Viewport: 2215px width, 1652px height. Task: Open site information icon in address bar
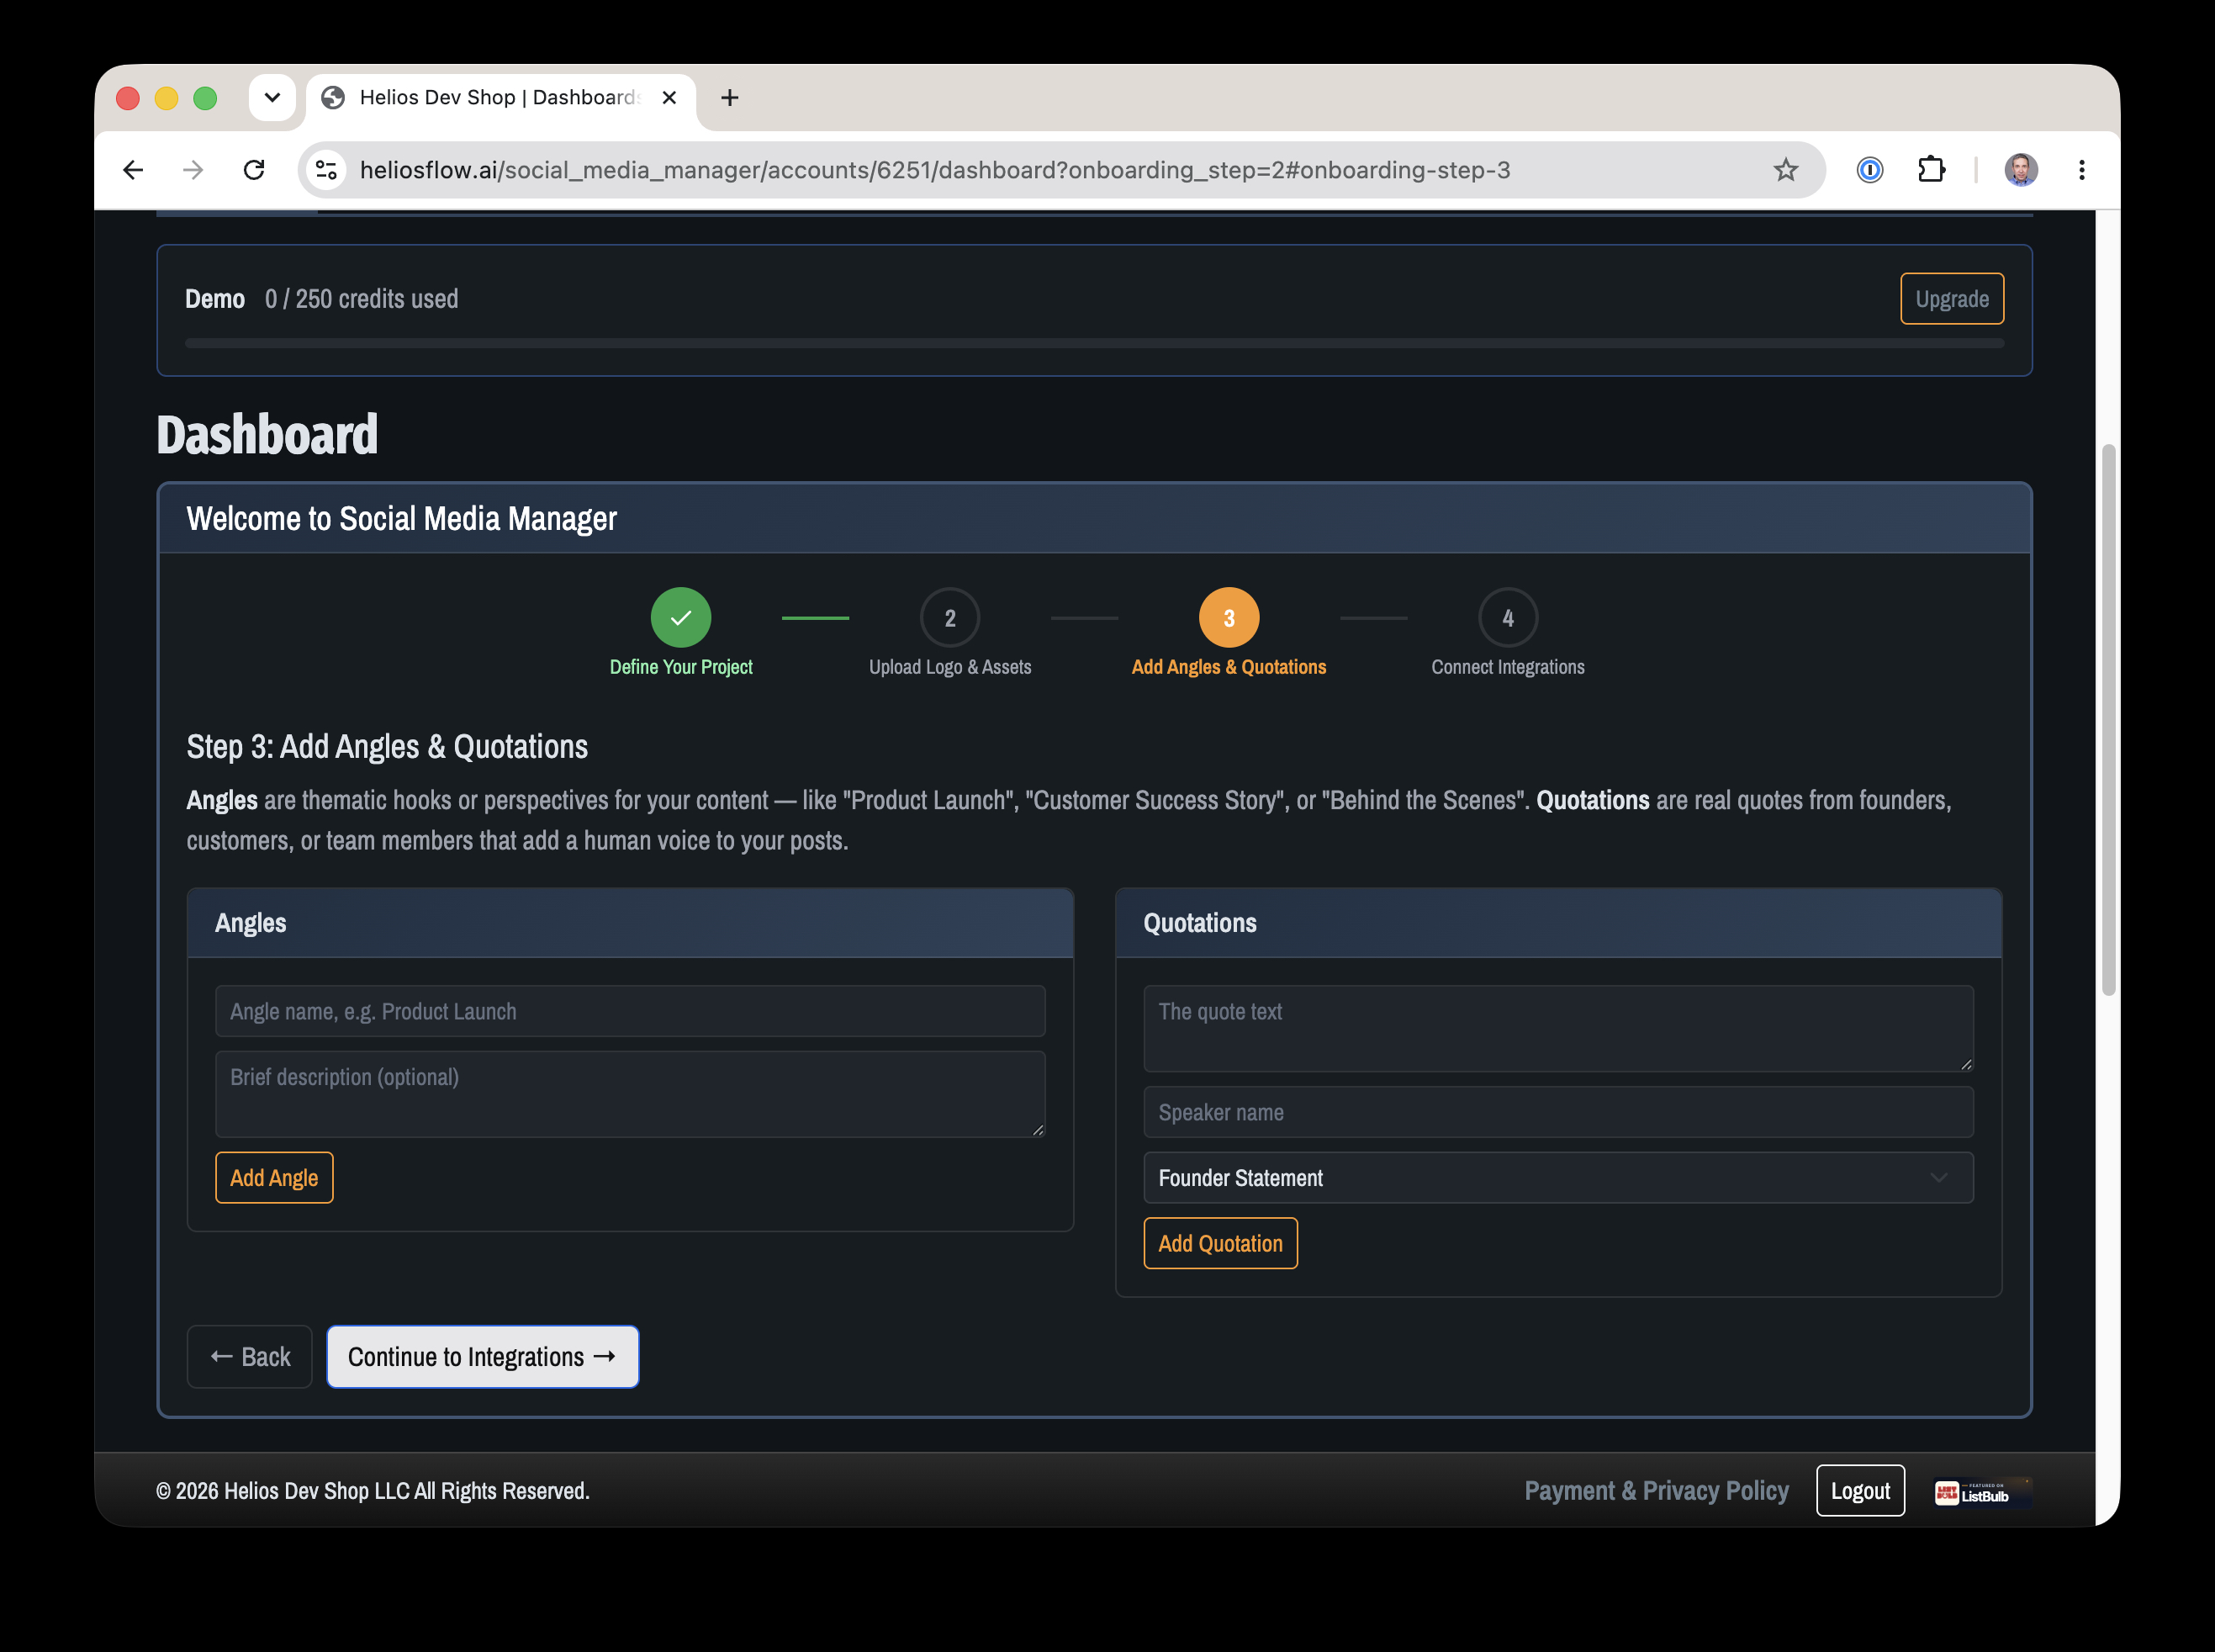pyautogui.click(x=327, y=170)
